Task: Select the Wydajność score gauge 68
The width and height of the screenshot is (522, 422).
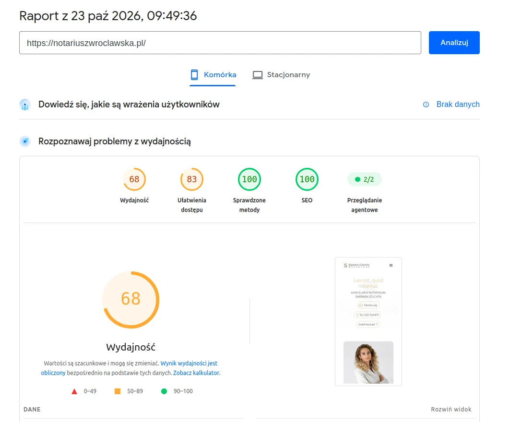Action: point(134,179)
